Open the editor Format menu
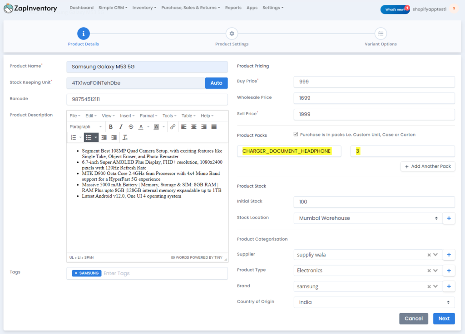The height and width of the screenshot is (334, 465). [148, 116]
